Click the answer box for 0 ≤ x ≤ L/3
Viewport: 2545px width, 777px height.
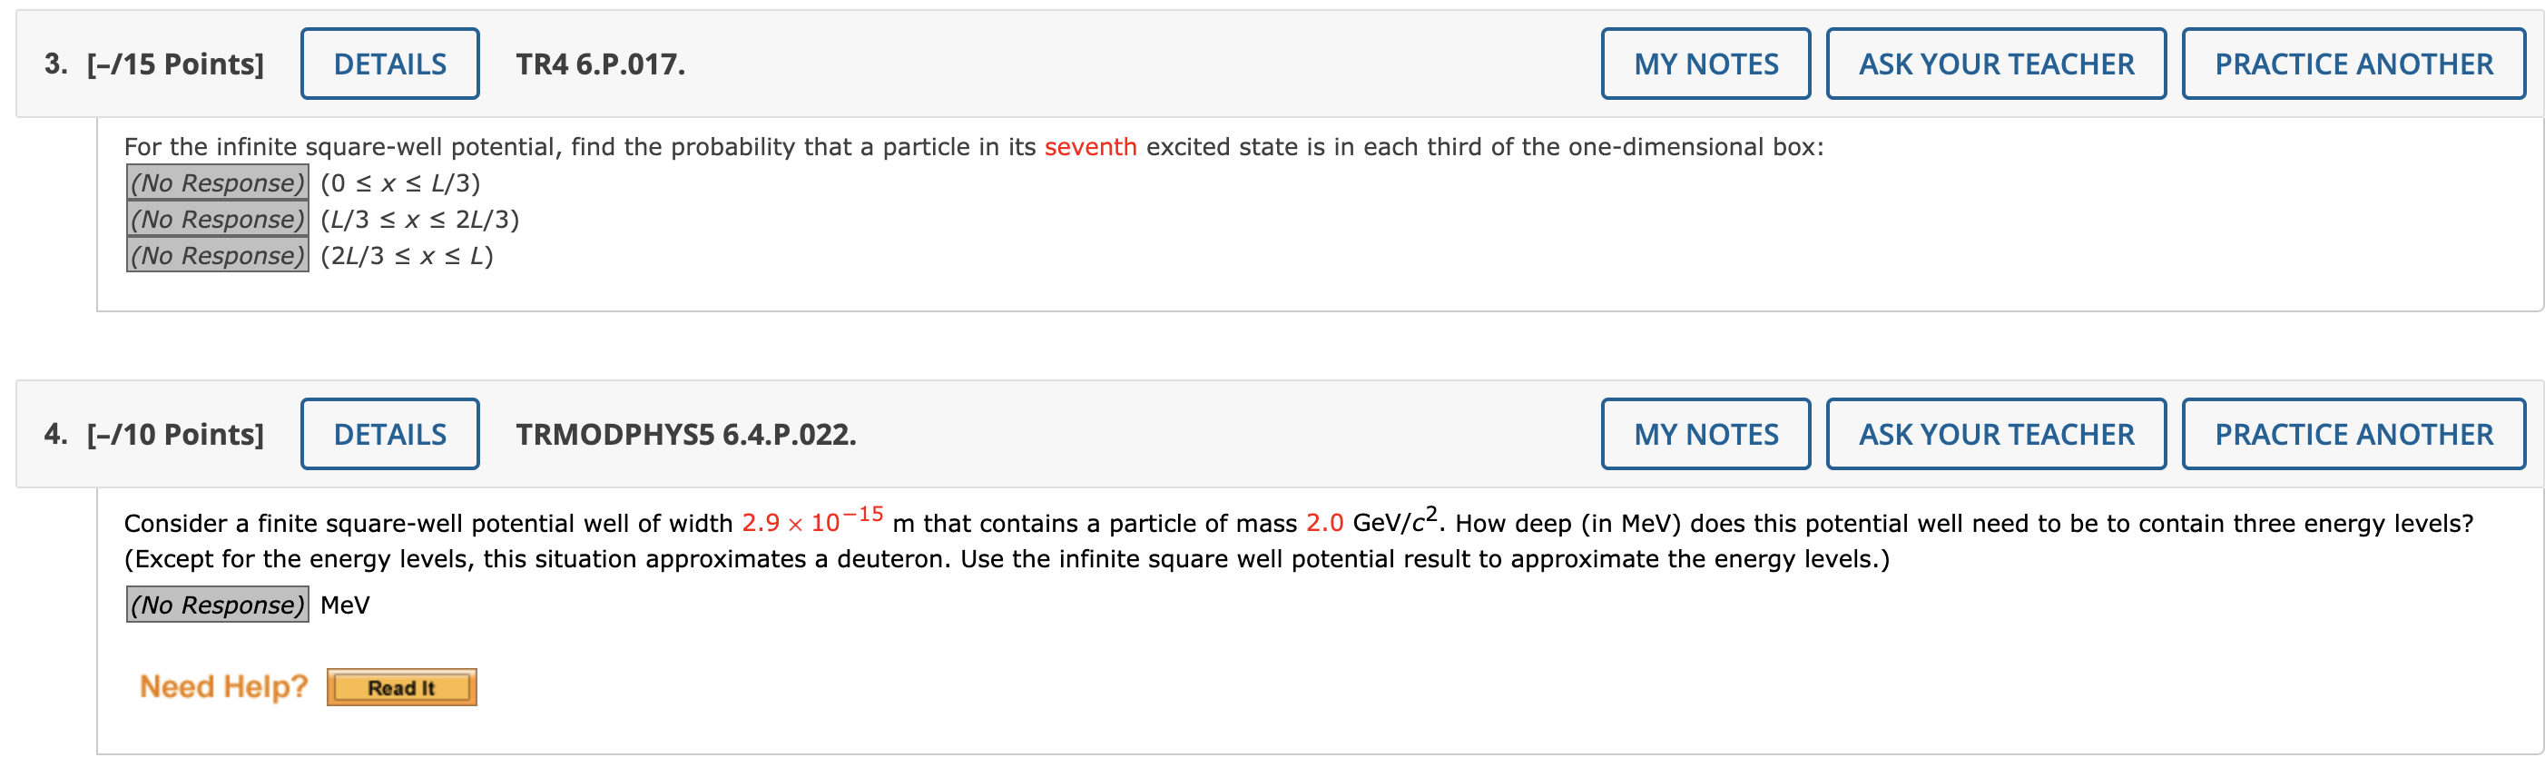[216, 182]
